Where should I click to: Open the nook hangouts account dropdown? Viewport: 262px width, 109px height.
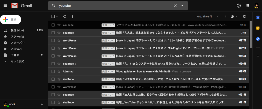tap(14, 104)
